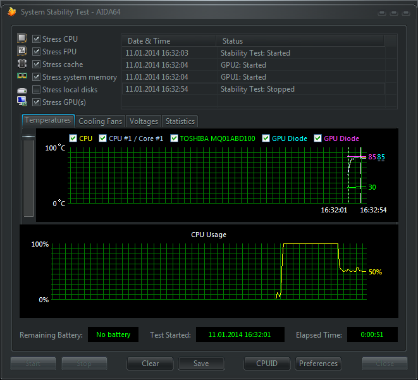418x380 pixels.
Task: Show the Statistics tab
Action: (x=180, y=121)
